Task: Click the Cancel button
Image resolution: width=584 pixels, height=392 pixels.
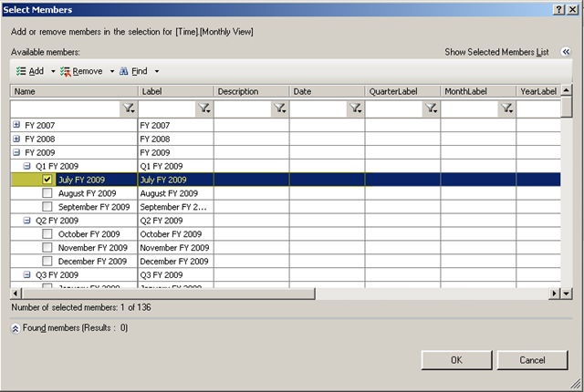Action: click(x=532, y=360)
